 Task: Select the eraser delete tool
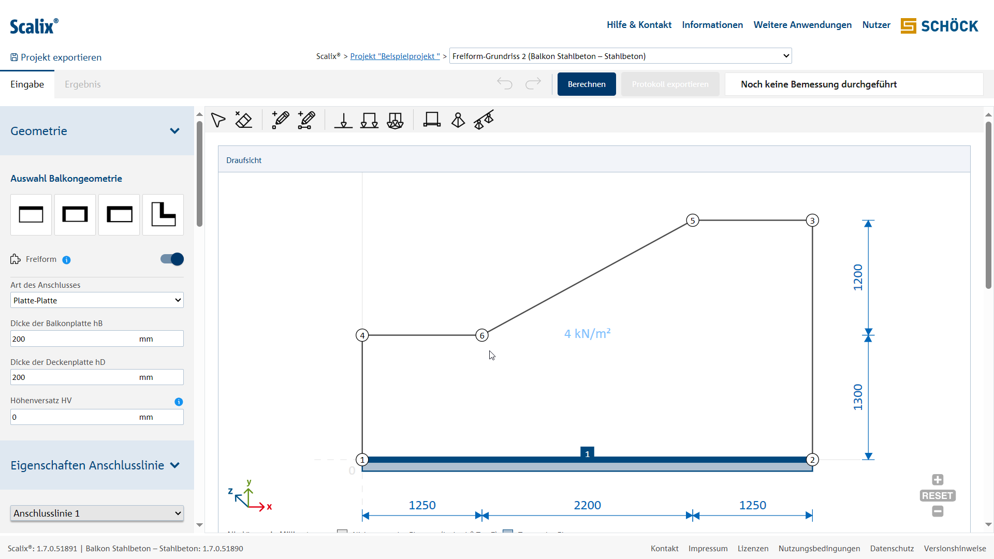point(243,120)
